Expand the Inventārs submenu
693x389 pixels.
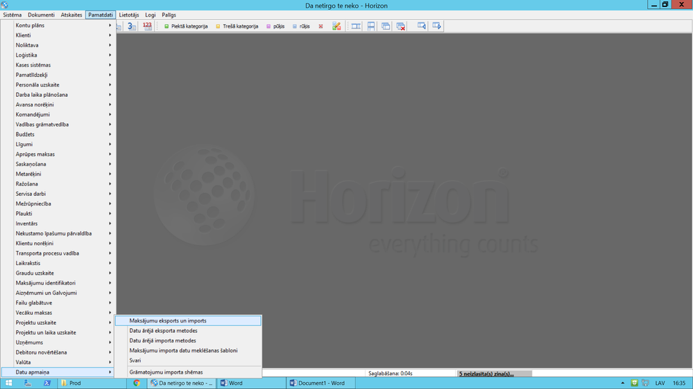tap(58, 224)
